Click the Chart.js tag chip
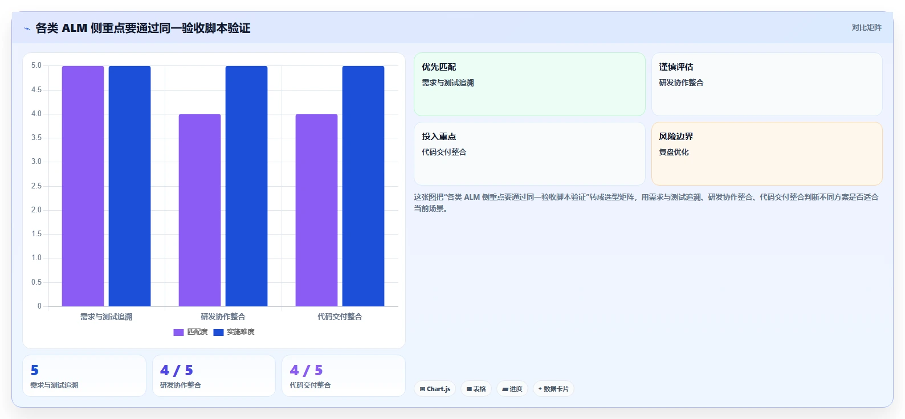 click(435, 389)
